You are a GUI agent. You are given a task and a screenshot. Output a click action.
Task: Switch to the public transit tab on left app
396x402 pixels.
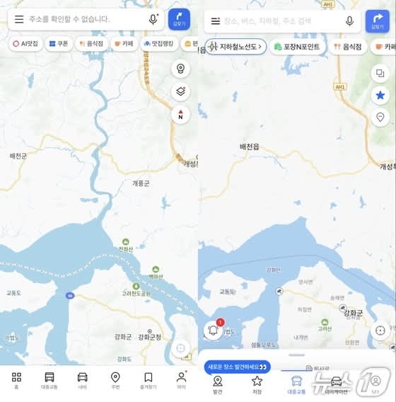pos(49,381)
